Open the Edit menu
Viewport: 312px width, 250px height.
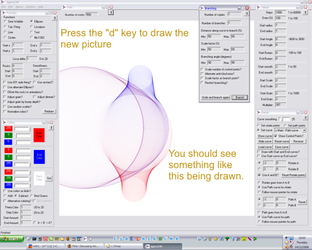tap(11, 7)
